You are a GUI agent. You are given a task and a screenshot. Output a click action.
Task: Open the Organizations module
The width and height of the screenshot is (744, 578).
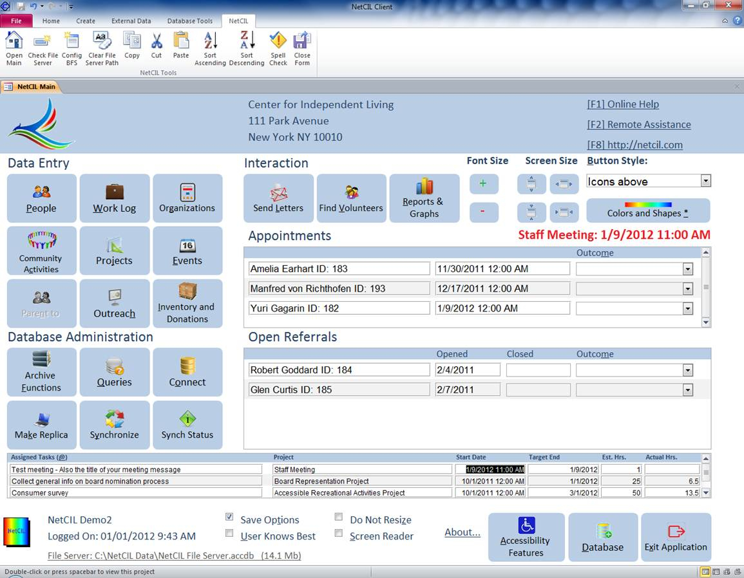point(187,198)
